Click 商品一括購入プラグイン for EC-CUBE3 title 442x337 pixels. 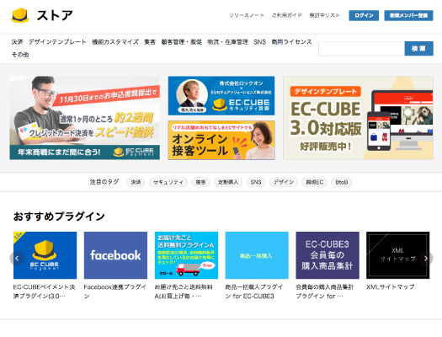[x=254, y=292]
